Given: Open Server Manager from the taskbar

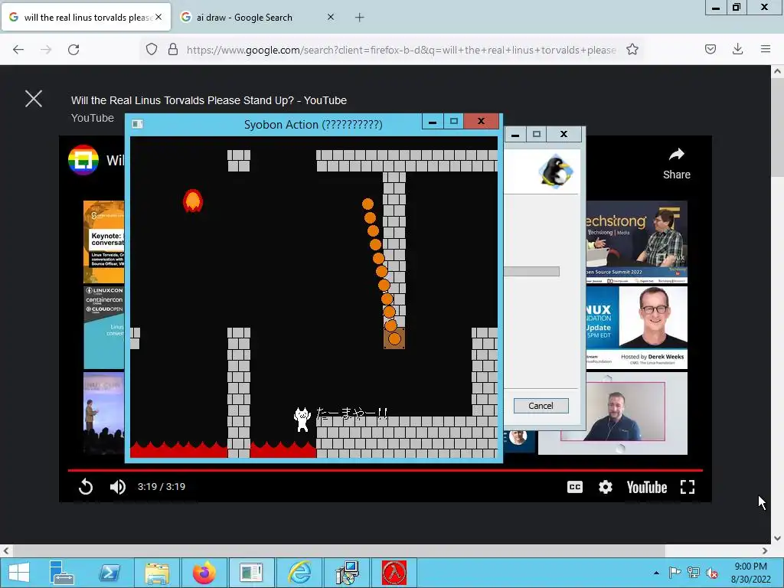Looking at the screenshot, I should tap(62, 573).
